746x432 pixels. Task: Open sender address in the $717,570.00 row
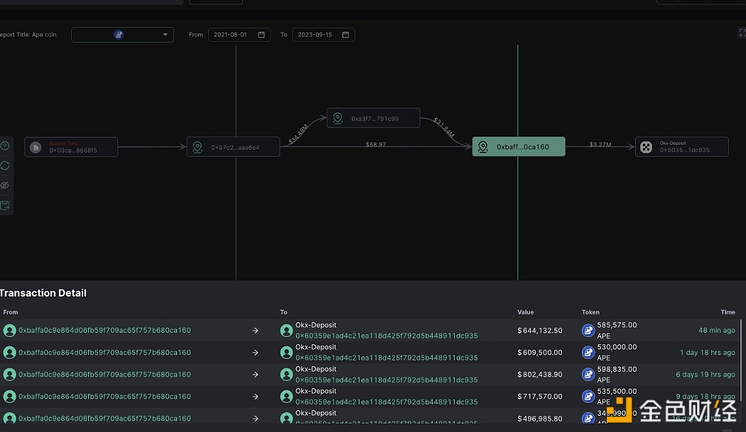coord(104,397)
